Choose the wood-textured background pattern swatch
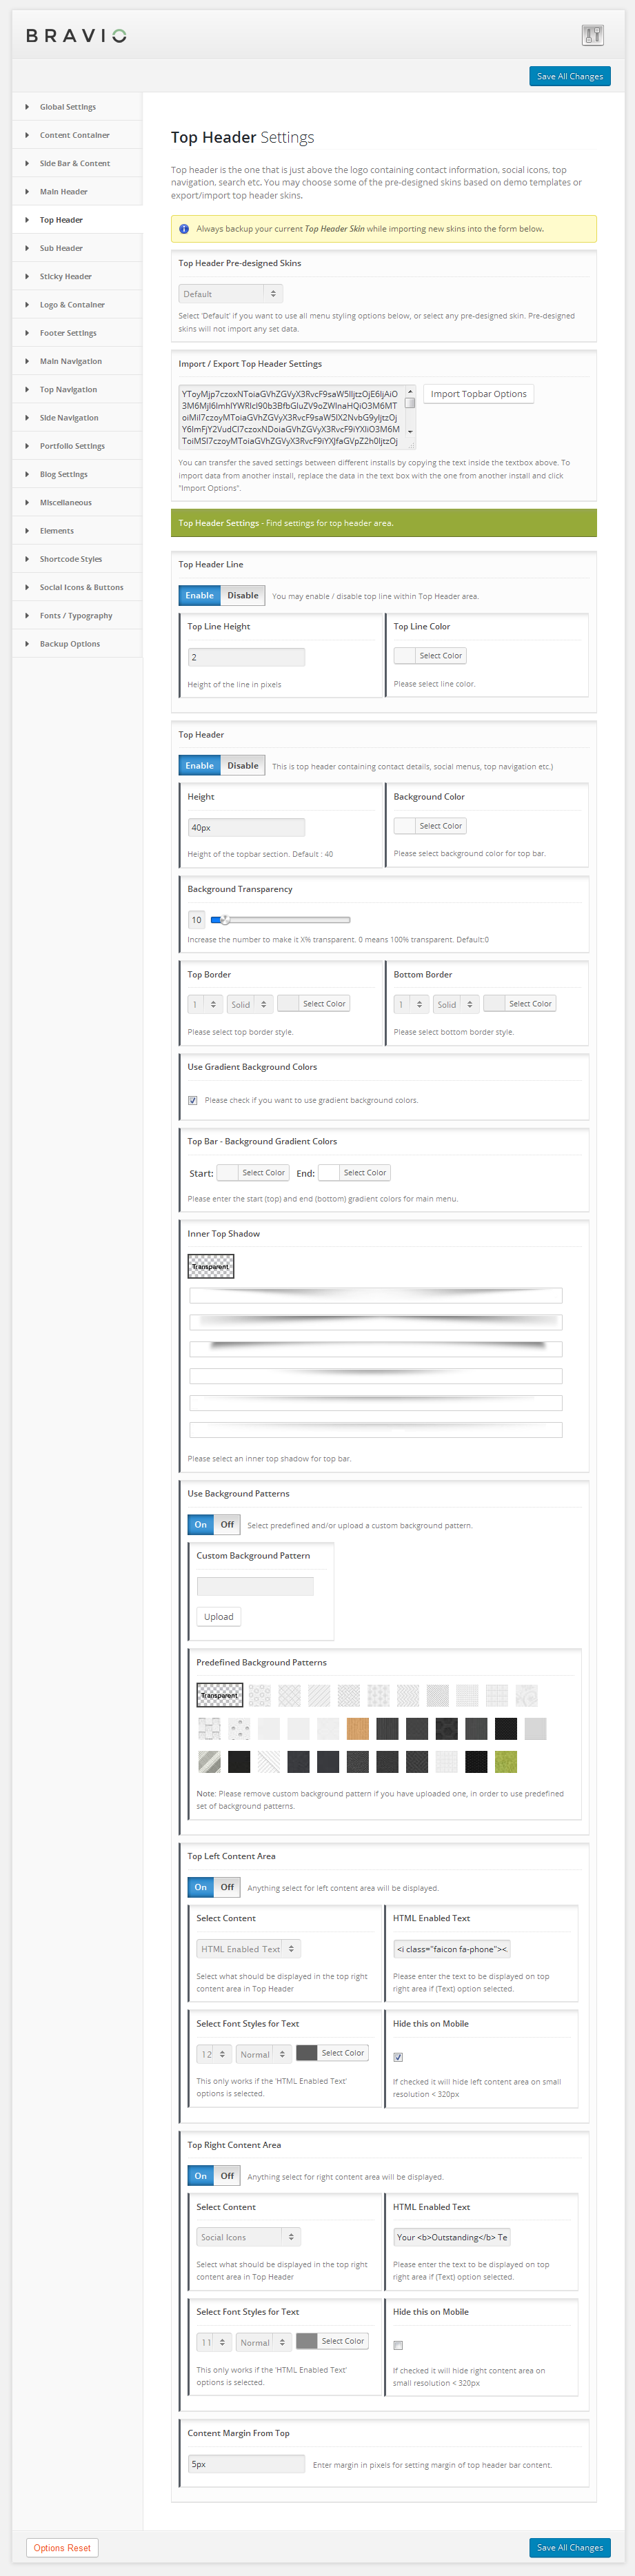 358,1728
